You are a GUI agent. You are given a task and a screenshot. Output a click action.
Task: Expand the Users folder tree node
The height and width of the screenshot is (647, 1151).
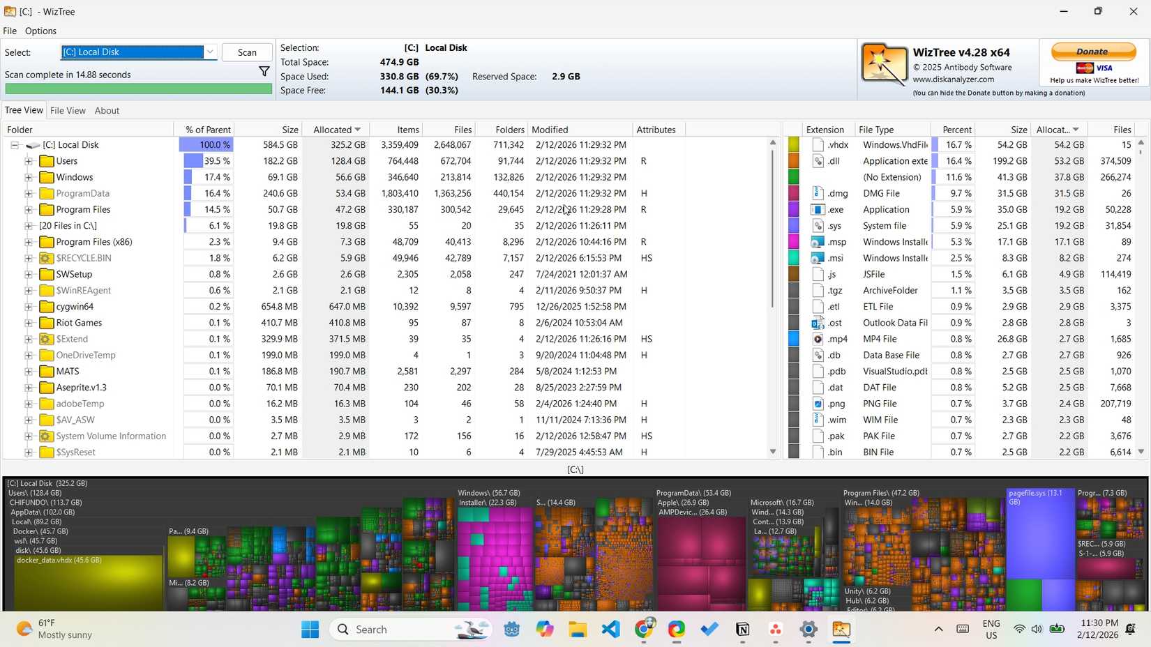click(29, 161)
